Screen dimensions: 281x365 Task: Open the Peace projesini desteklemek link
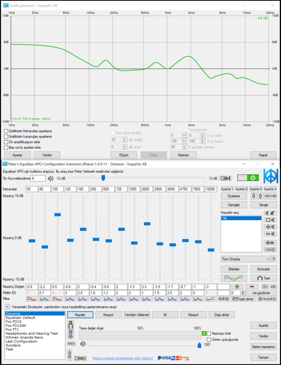click(123, 358)
